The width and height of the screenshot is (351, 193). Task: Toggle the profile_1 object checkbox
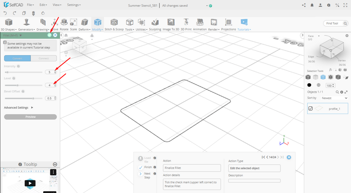pos(311,108)
